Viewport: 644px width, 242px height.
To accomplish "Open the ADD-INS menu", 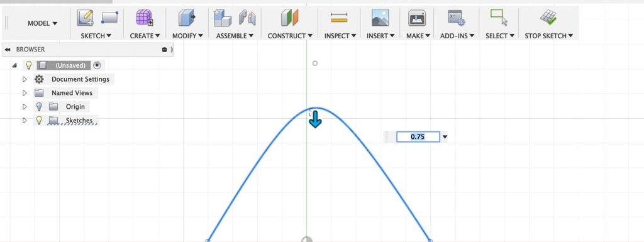I will click(457, 36).
